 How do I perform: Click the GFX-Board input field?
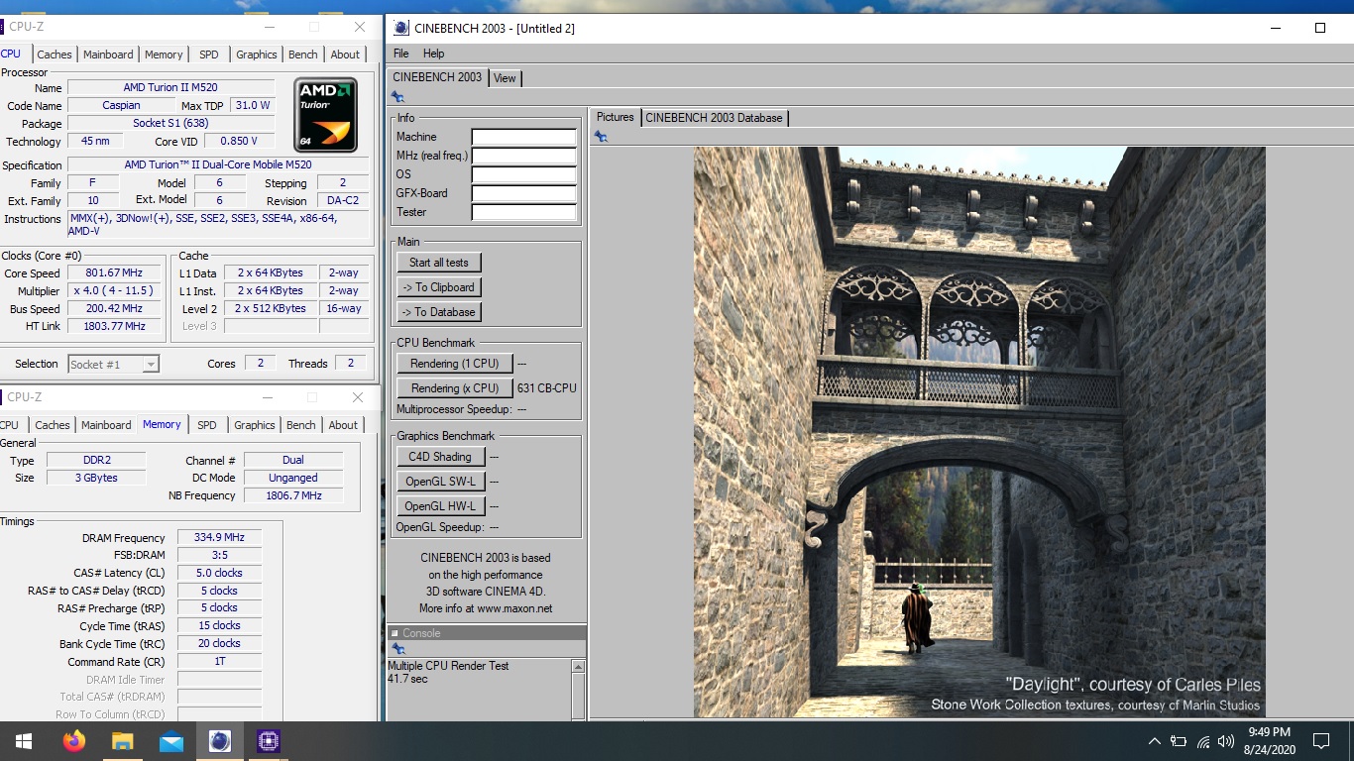coord(524,193)
